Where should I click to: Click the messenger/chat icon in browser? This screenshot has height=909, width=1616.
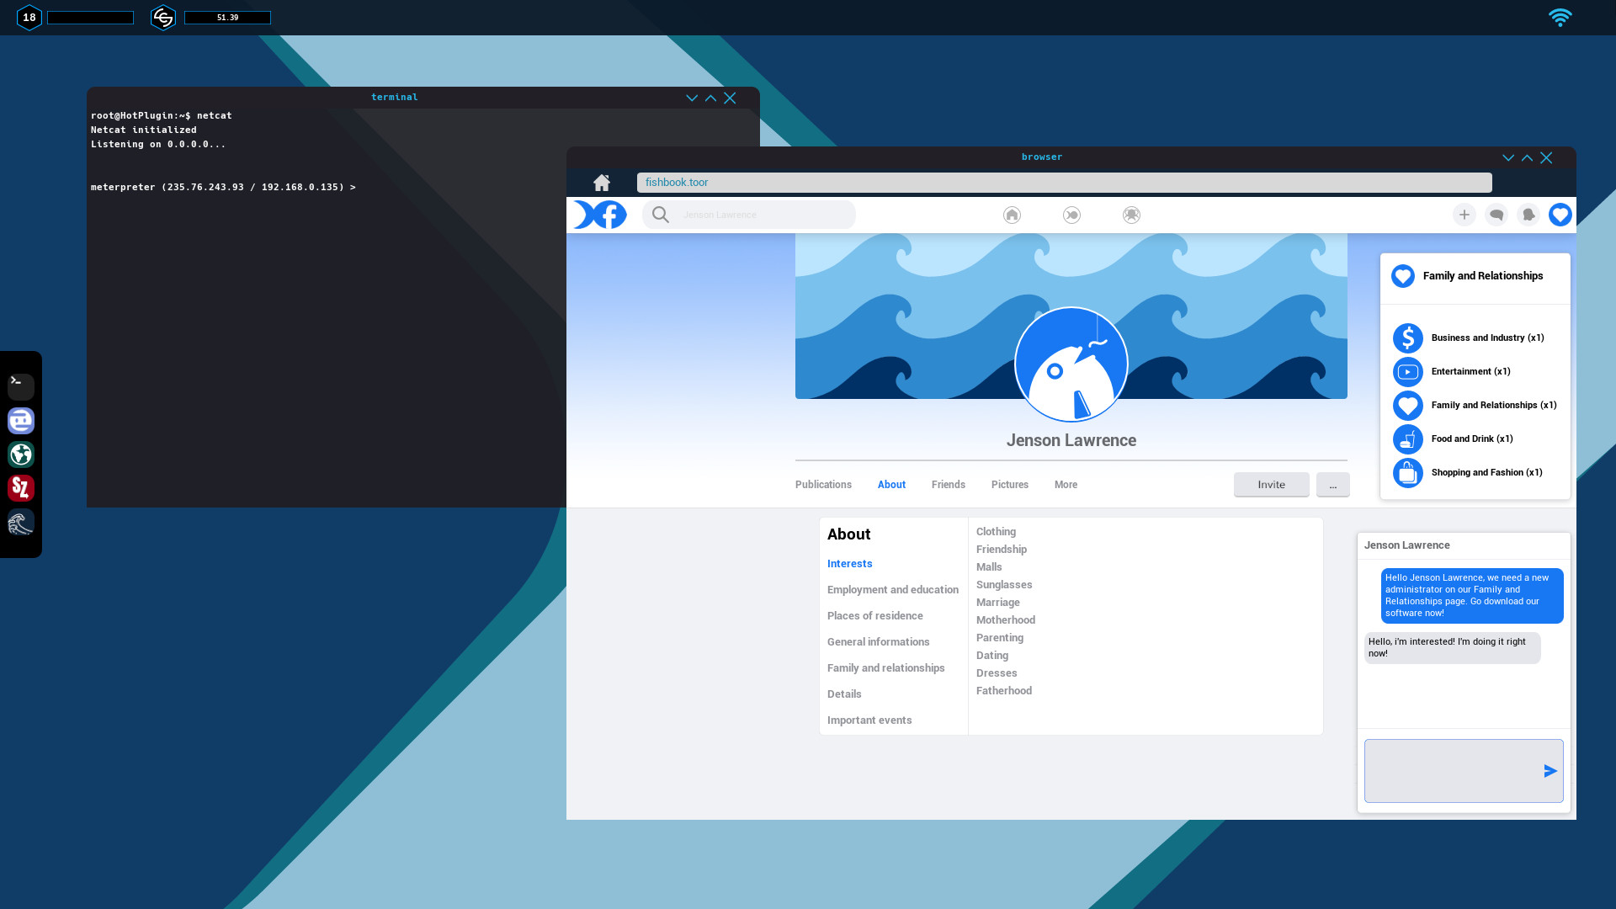pyautogui.click(x=1496, y=215)
